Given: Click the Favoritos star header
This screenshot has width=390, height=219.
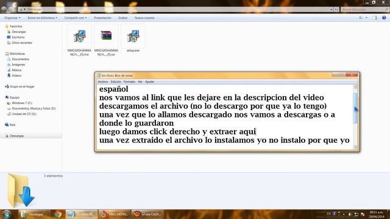Looking at the screenshot, I should click(x=16, y=26).
